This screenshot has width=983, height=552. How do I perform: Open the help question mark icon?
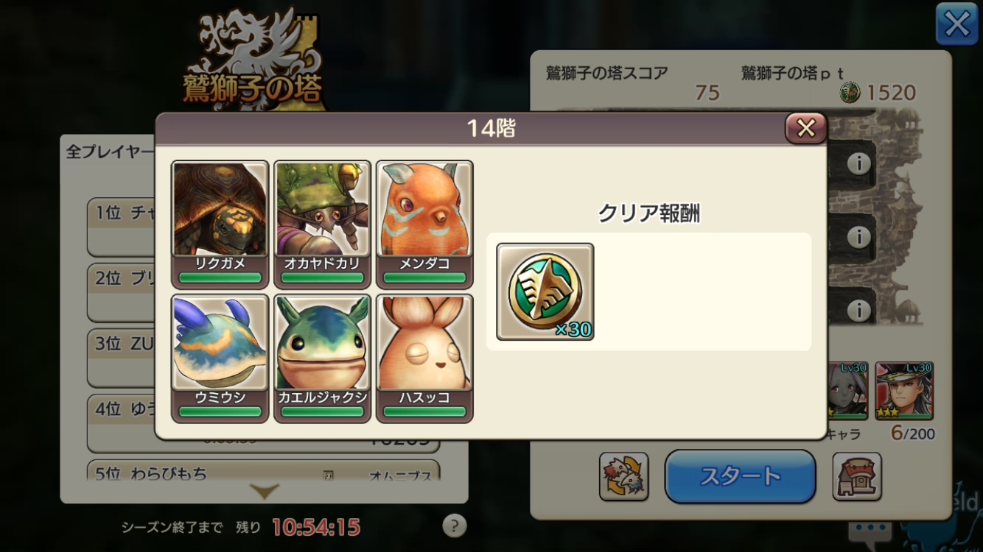(455, 526)
